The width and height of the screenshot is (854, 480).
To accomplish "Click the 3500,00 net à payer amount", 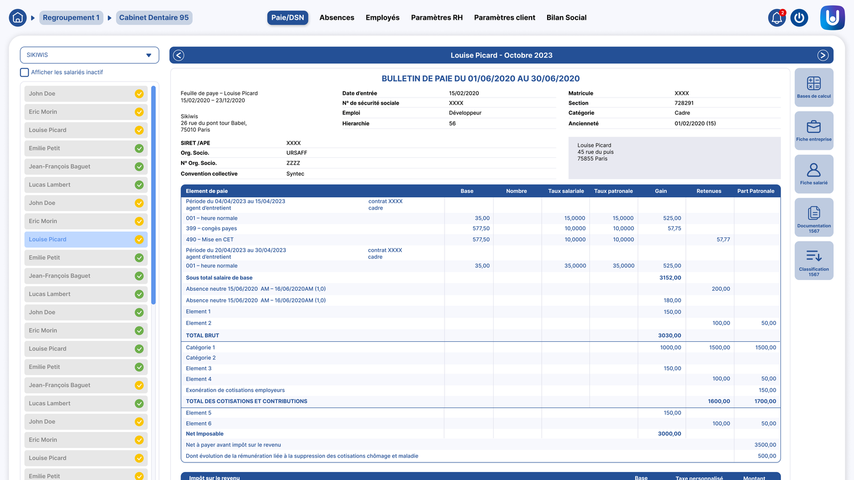I will pyautogui.click(x=765, y=445).
